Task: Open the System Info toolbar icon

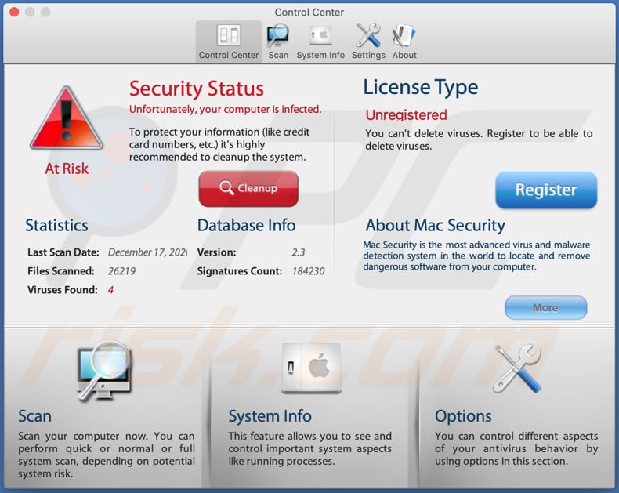Action: pyautogui.click(x=320, y=35)
